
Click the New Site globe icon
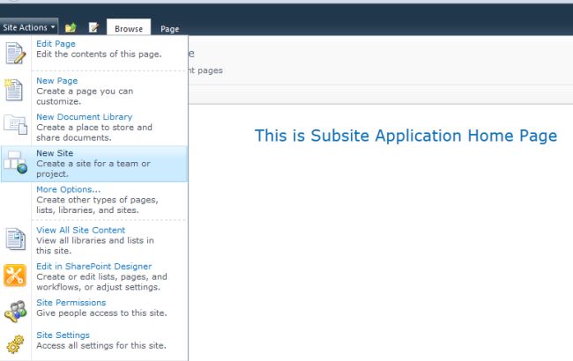pyautogui.click(x=15, y=162)
